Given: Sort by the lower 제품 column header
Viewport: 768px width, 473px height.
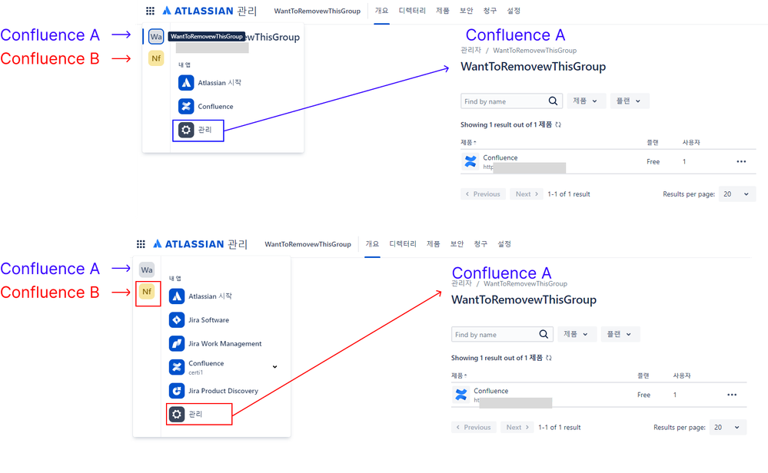Looking at the screenshot, I should (459, 375).
